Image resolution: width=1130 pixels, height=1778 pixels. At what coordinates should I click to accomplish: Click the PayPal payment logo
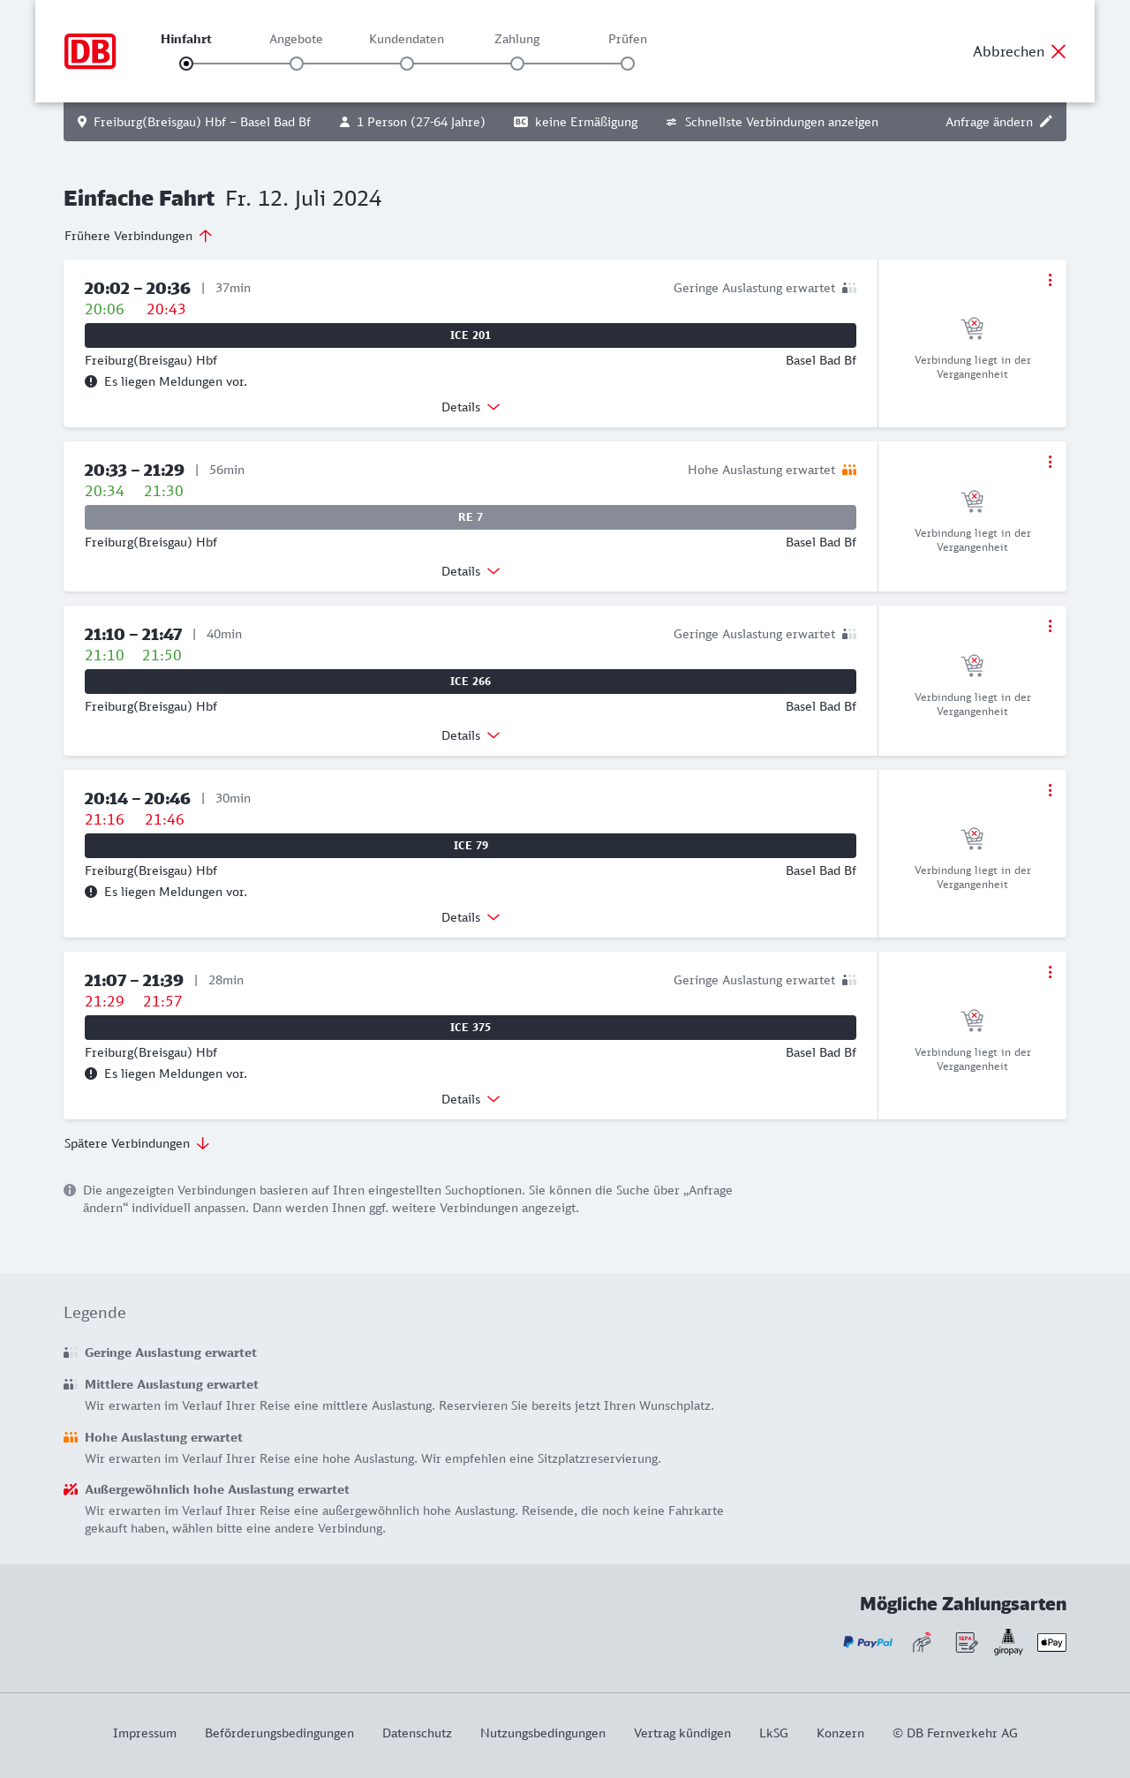(x=867, y=1642)
